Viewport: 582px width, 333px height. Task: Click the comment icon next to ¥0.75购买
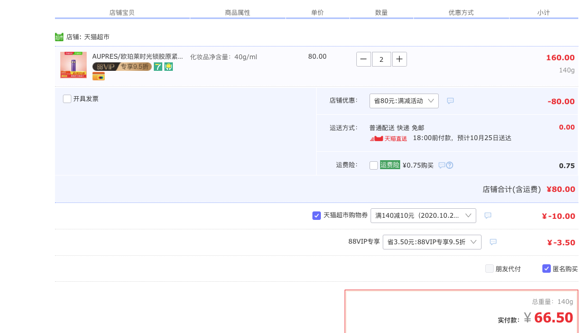442,165
